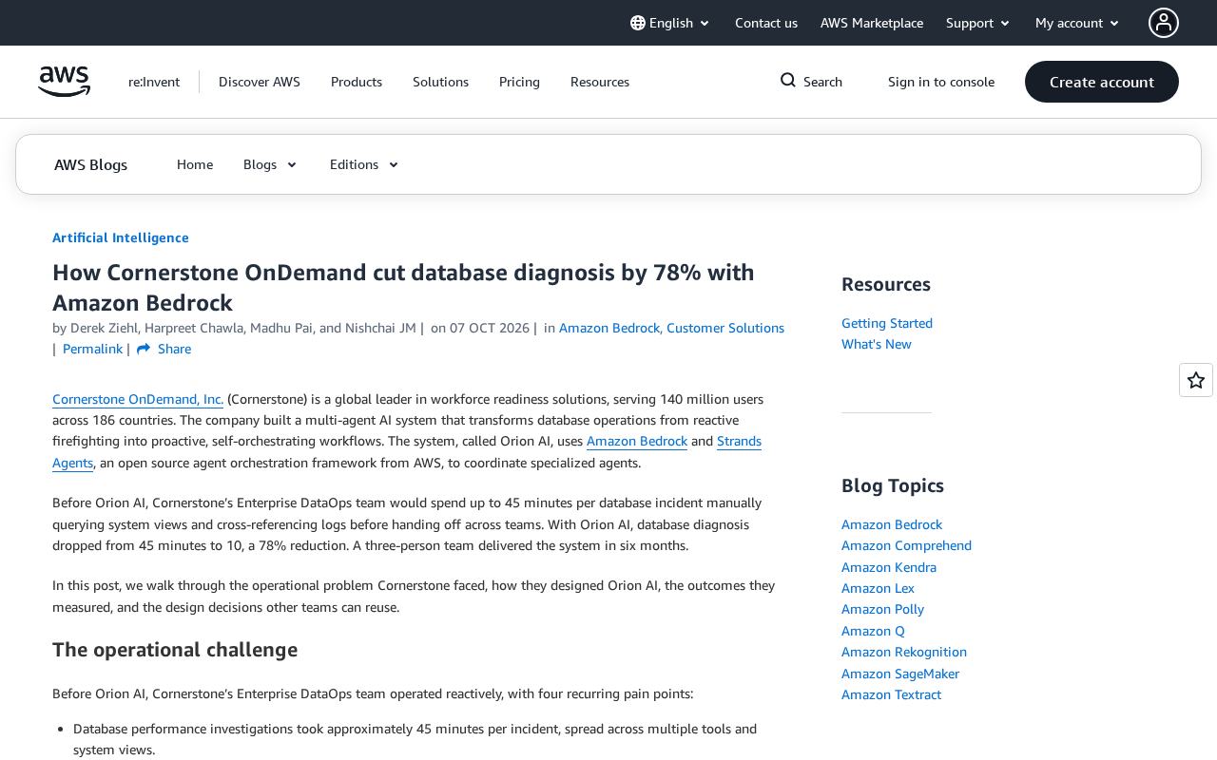The width and height of the screenshot is (1217, 760).
Task: Open Amazon Comprehend blog topic
Action: [906, 545]
